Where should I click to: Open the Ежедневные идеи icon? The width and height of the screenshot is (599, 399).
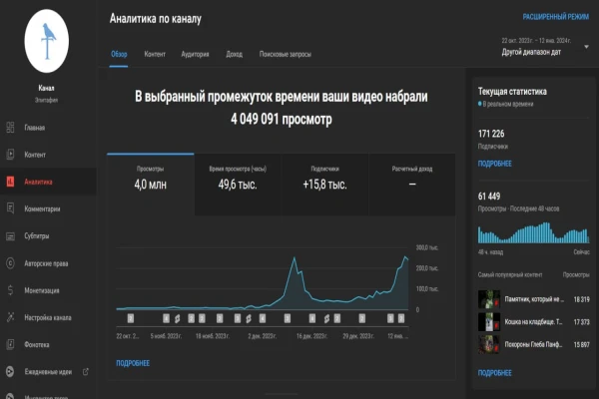point(10,371)
